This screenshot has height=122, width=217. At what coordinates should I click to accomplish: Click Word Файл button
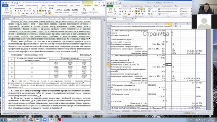(5, 5)
